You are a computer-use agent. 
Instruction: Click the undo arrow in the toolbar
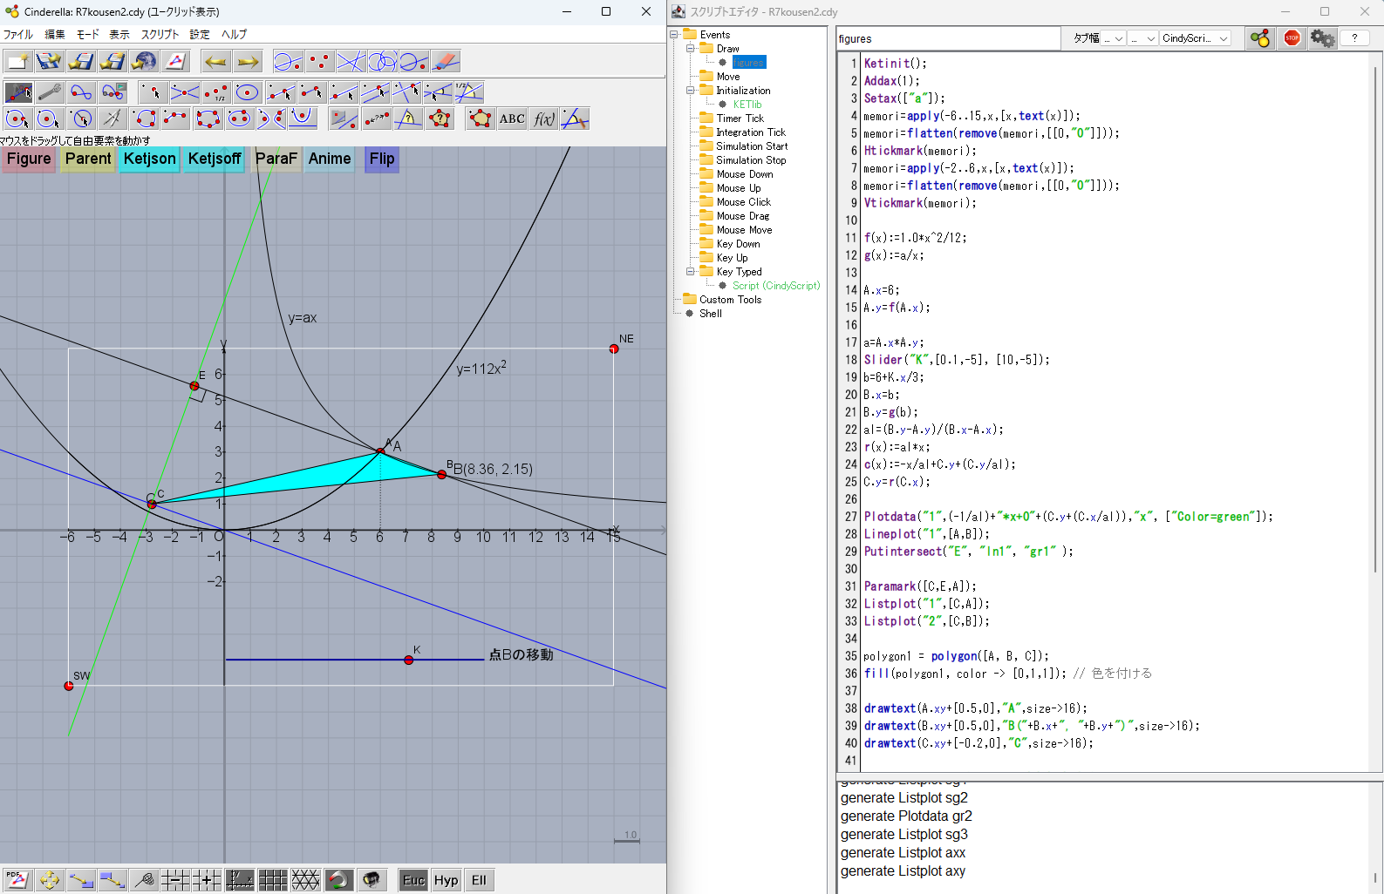(215, 61)
